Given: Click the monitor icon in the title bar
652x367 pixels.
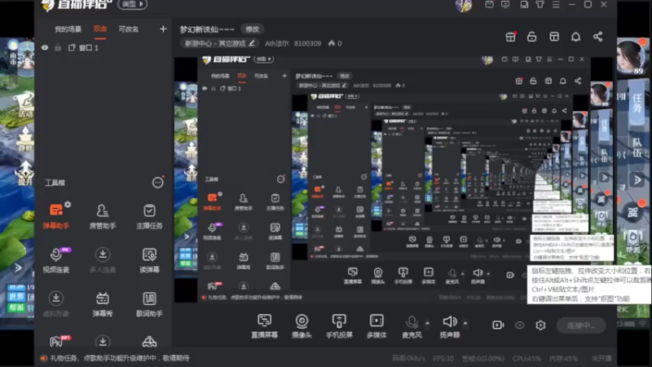Looking at the screenshot, I should point(505,4).
